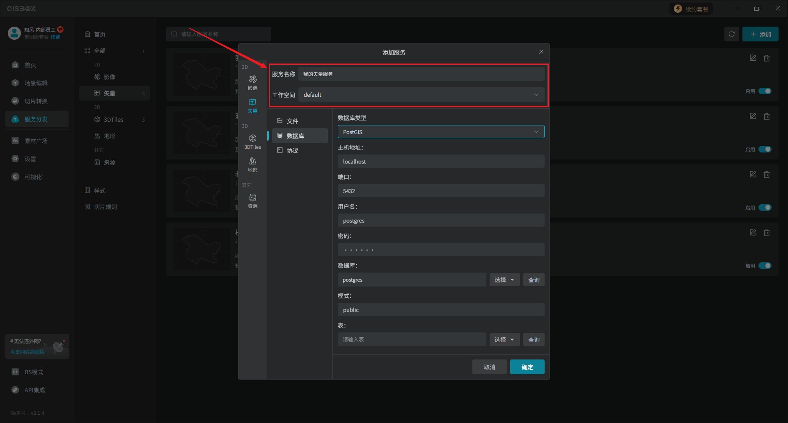The width and height of the screenshot is (788, 423).
Task: Open the 选择 dropdown next to 表 field
Action: click(x=504, y=340)
